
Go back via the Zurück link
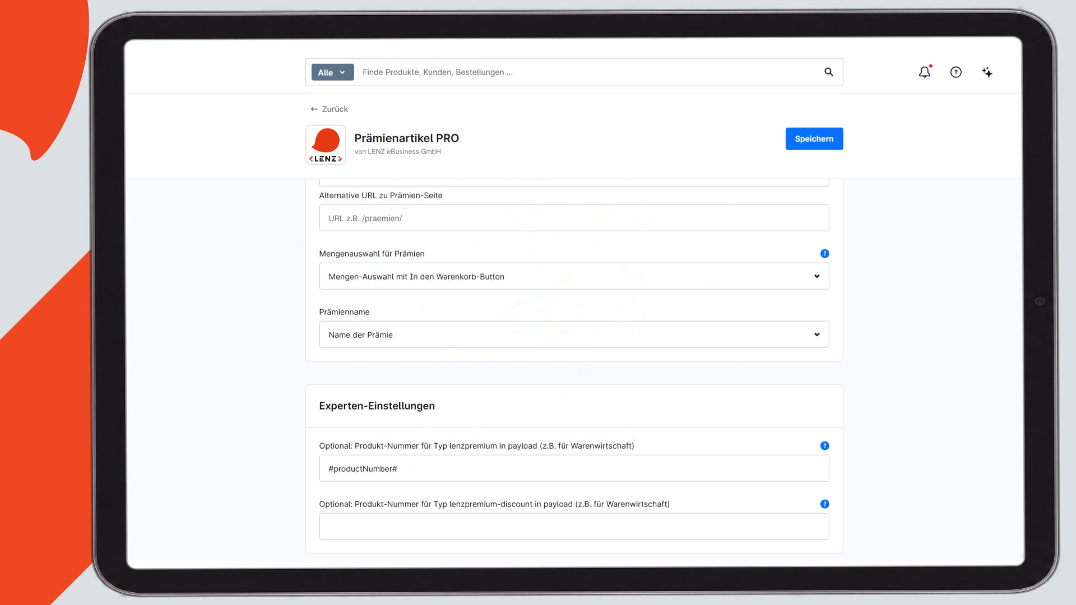(x=330, y=109)
